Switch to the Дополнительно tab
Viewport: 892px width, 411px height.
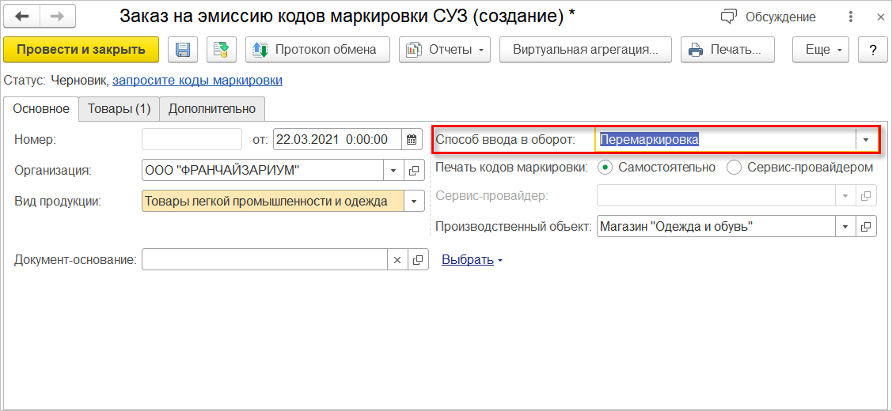(212, 109)
